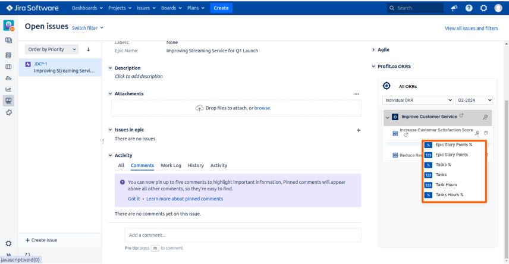Open the user profile avatar

[498, 8]
